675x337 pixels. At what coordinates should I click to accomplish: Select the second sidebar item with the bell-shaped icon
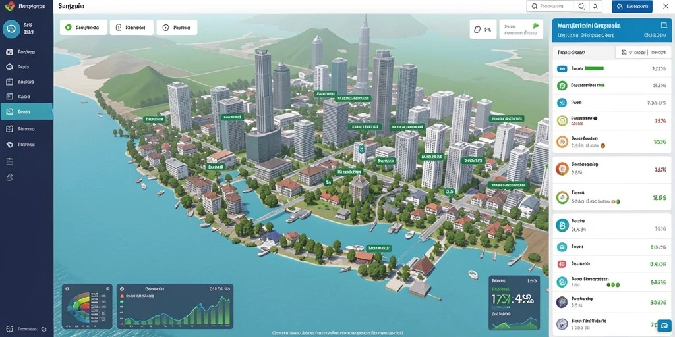point(26,67)
